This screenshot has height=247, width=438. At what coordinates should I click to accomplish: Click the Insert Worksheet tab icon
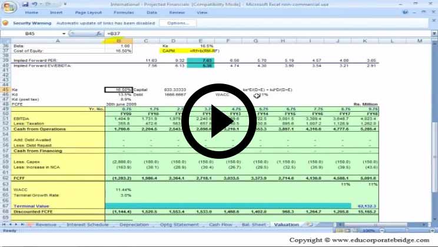(309, 225)
